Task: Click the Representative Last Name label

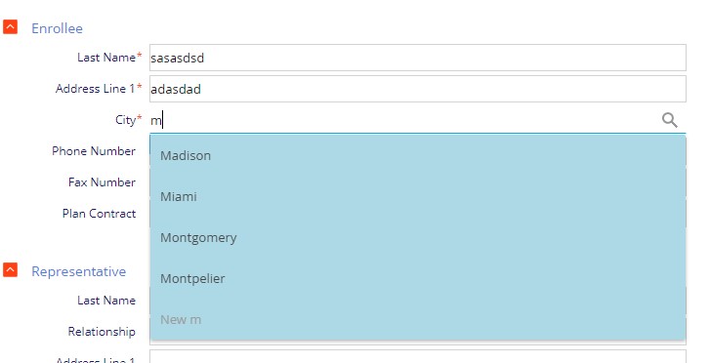Action: click(106, 301)
